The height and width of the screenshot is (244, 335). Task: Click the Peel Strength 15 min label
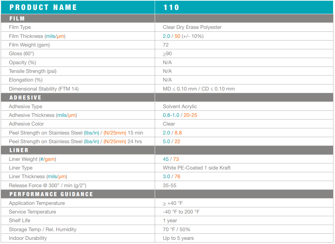click(76, 133)
